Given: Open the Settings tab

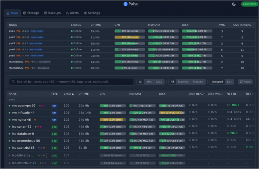Looking at the screenshot, I should 92,13.
